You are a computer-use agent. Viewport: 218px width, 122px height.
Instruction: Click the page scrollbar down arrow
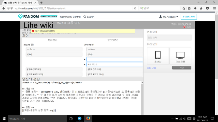[216, 114]
